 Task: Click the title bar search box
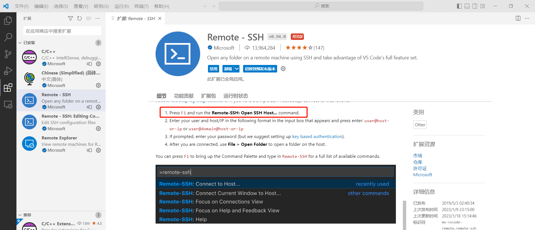321,6
